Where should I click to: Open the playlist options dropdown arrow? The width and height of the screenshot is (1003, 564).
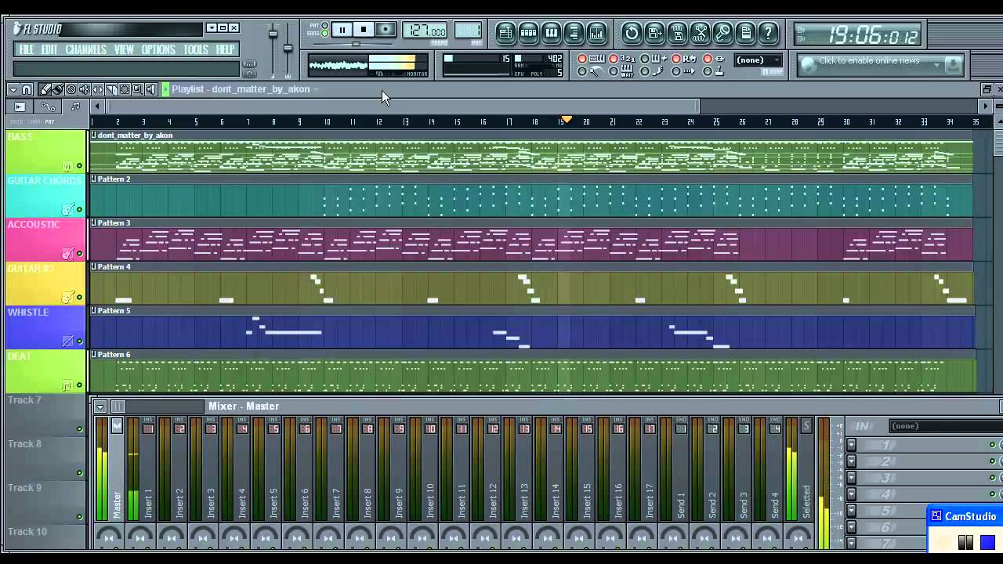point(13,89)
